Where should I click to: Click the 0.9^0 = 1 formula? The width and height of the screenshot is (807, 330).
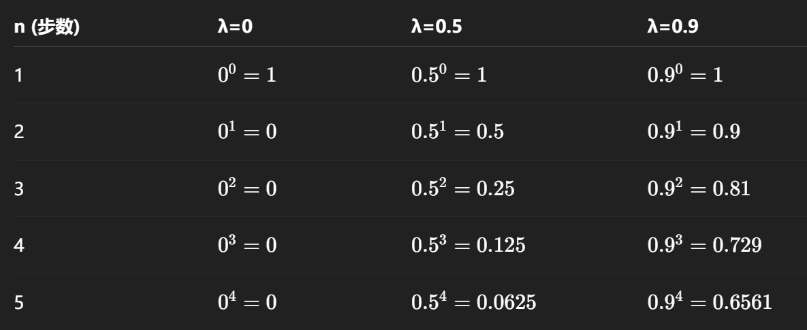pos(685,75)
